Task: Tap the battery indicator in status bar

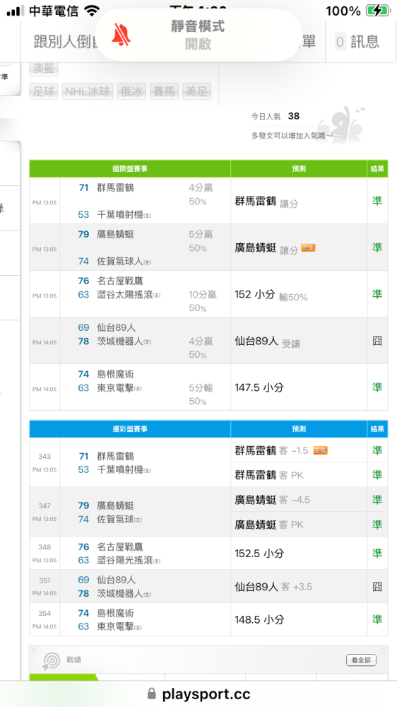Action: pyautogui.click(x=378, y=11)
